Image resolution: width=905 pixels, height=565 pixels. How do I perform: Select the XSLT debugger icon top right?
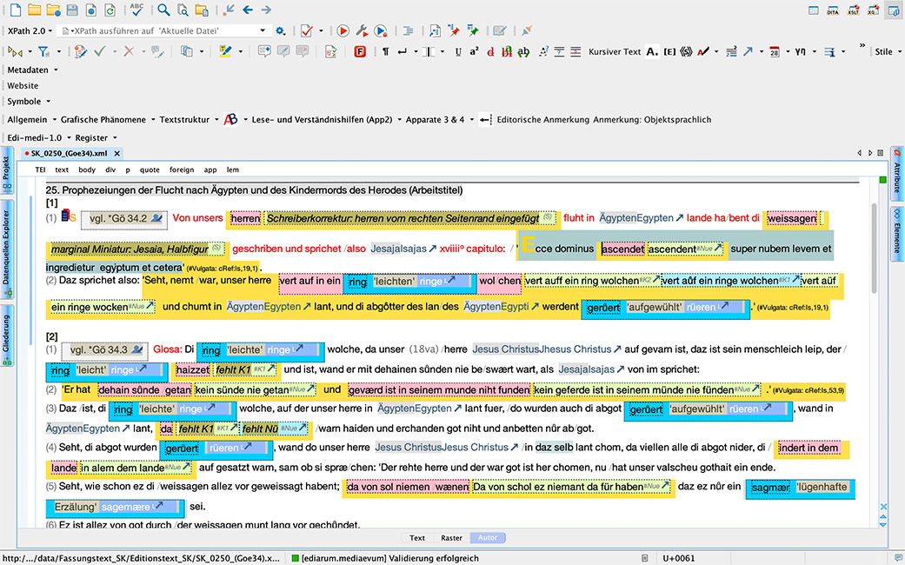coord(854,10)
